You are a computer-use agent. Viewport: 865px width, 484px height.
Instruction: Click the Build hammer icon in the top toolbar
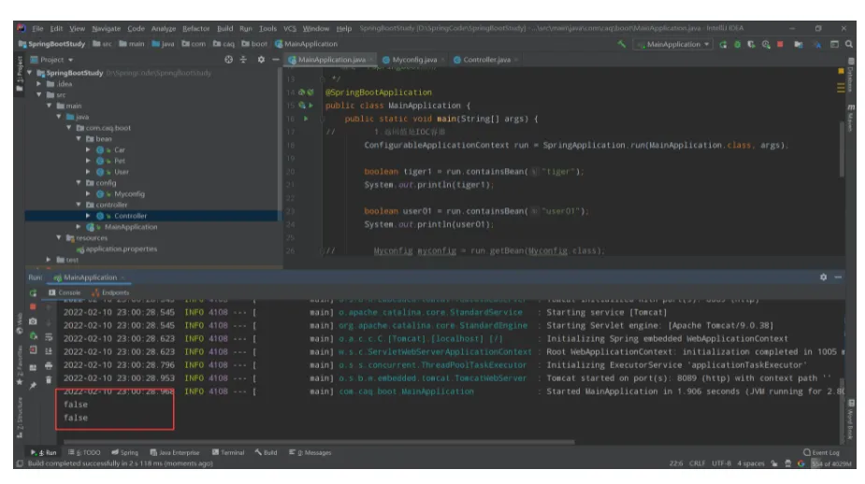tap(623, 44)
